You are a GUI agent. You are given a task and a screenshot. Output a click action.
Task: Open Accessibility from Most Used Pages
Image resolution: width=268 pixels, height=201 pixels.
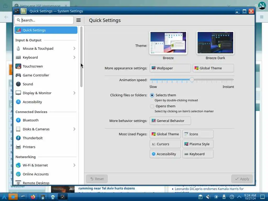[165, 154]
